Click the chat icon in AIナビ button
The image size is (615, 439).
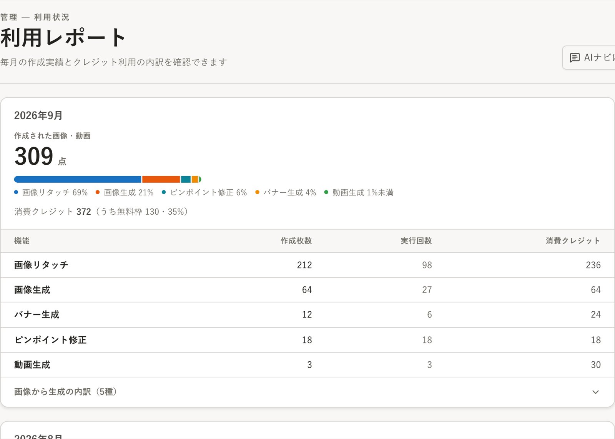[575, 58]
